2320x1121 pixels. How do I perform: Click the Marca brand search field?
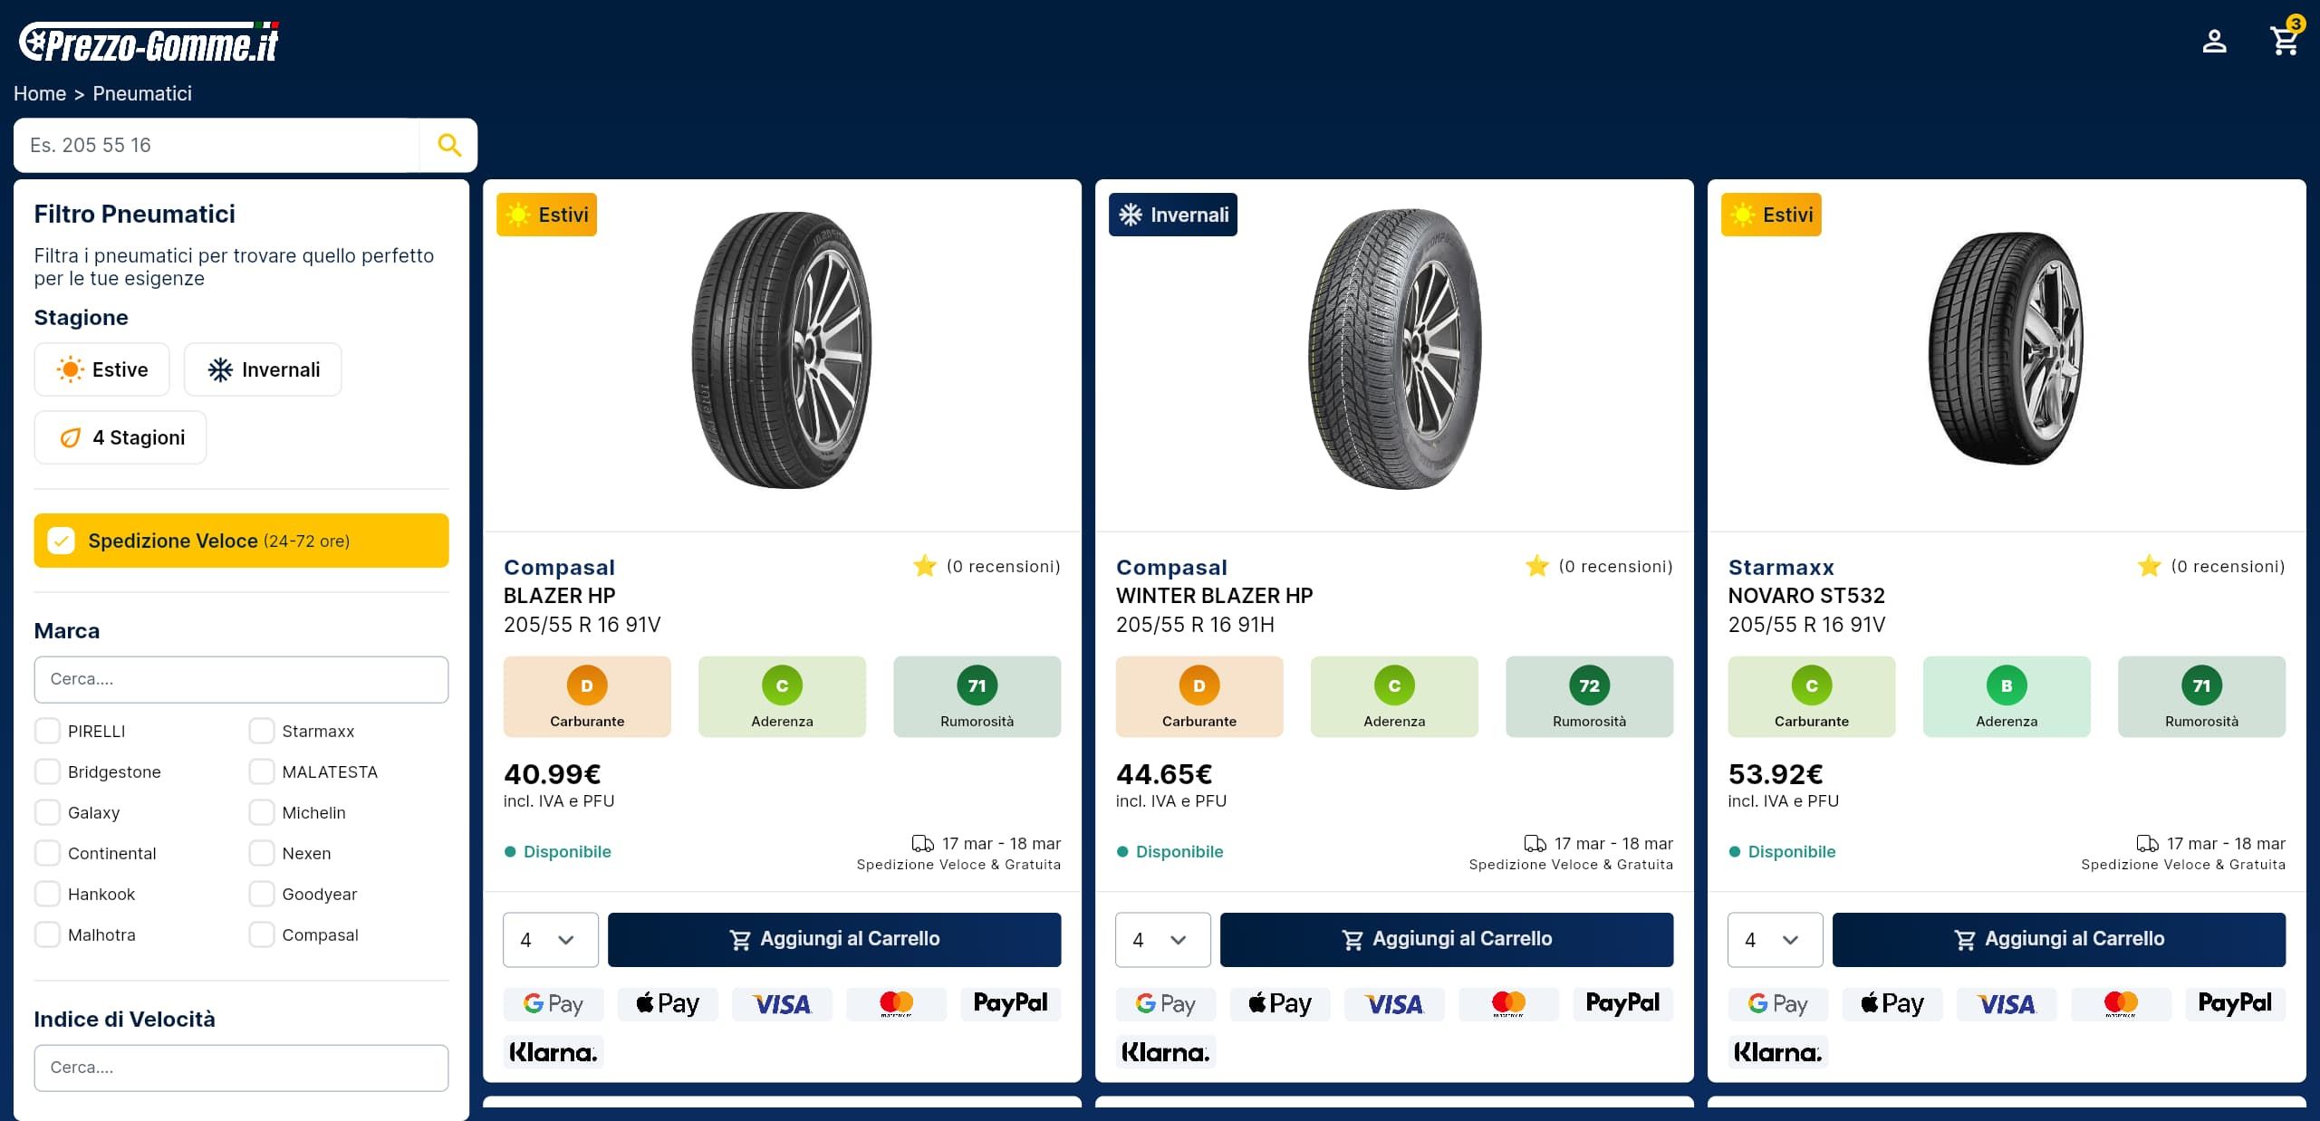click(x=241, y=679)
